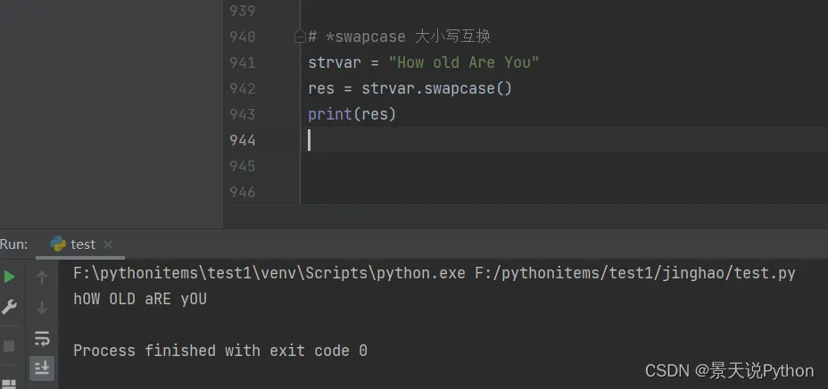Click the up stack trace arrow

pos(42,277)
